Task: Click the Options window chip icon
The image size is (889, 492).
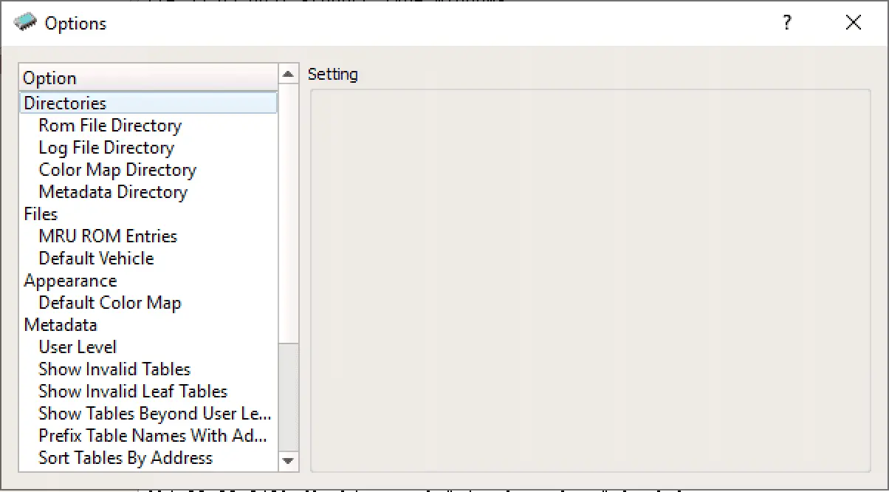Action: pos(26,23)
